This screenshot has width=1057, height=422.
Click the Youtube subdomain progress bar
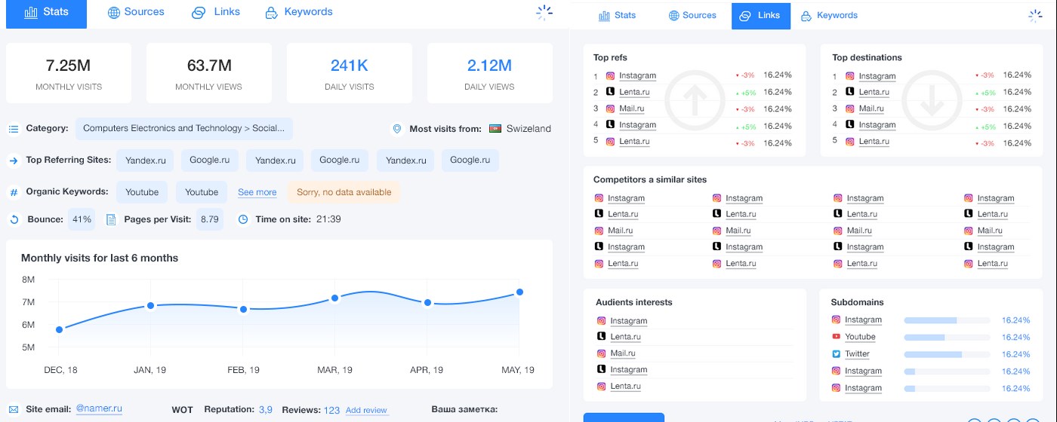tap(947, 337)
